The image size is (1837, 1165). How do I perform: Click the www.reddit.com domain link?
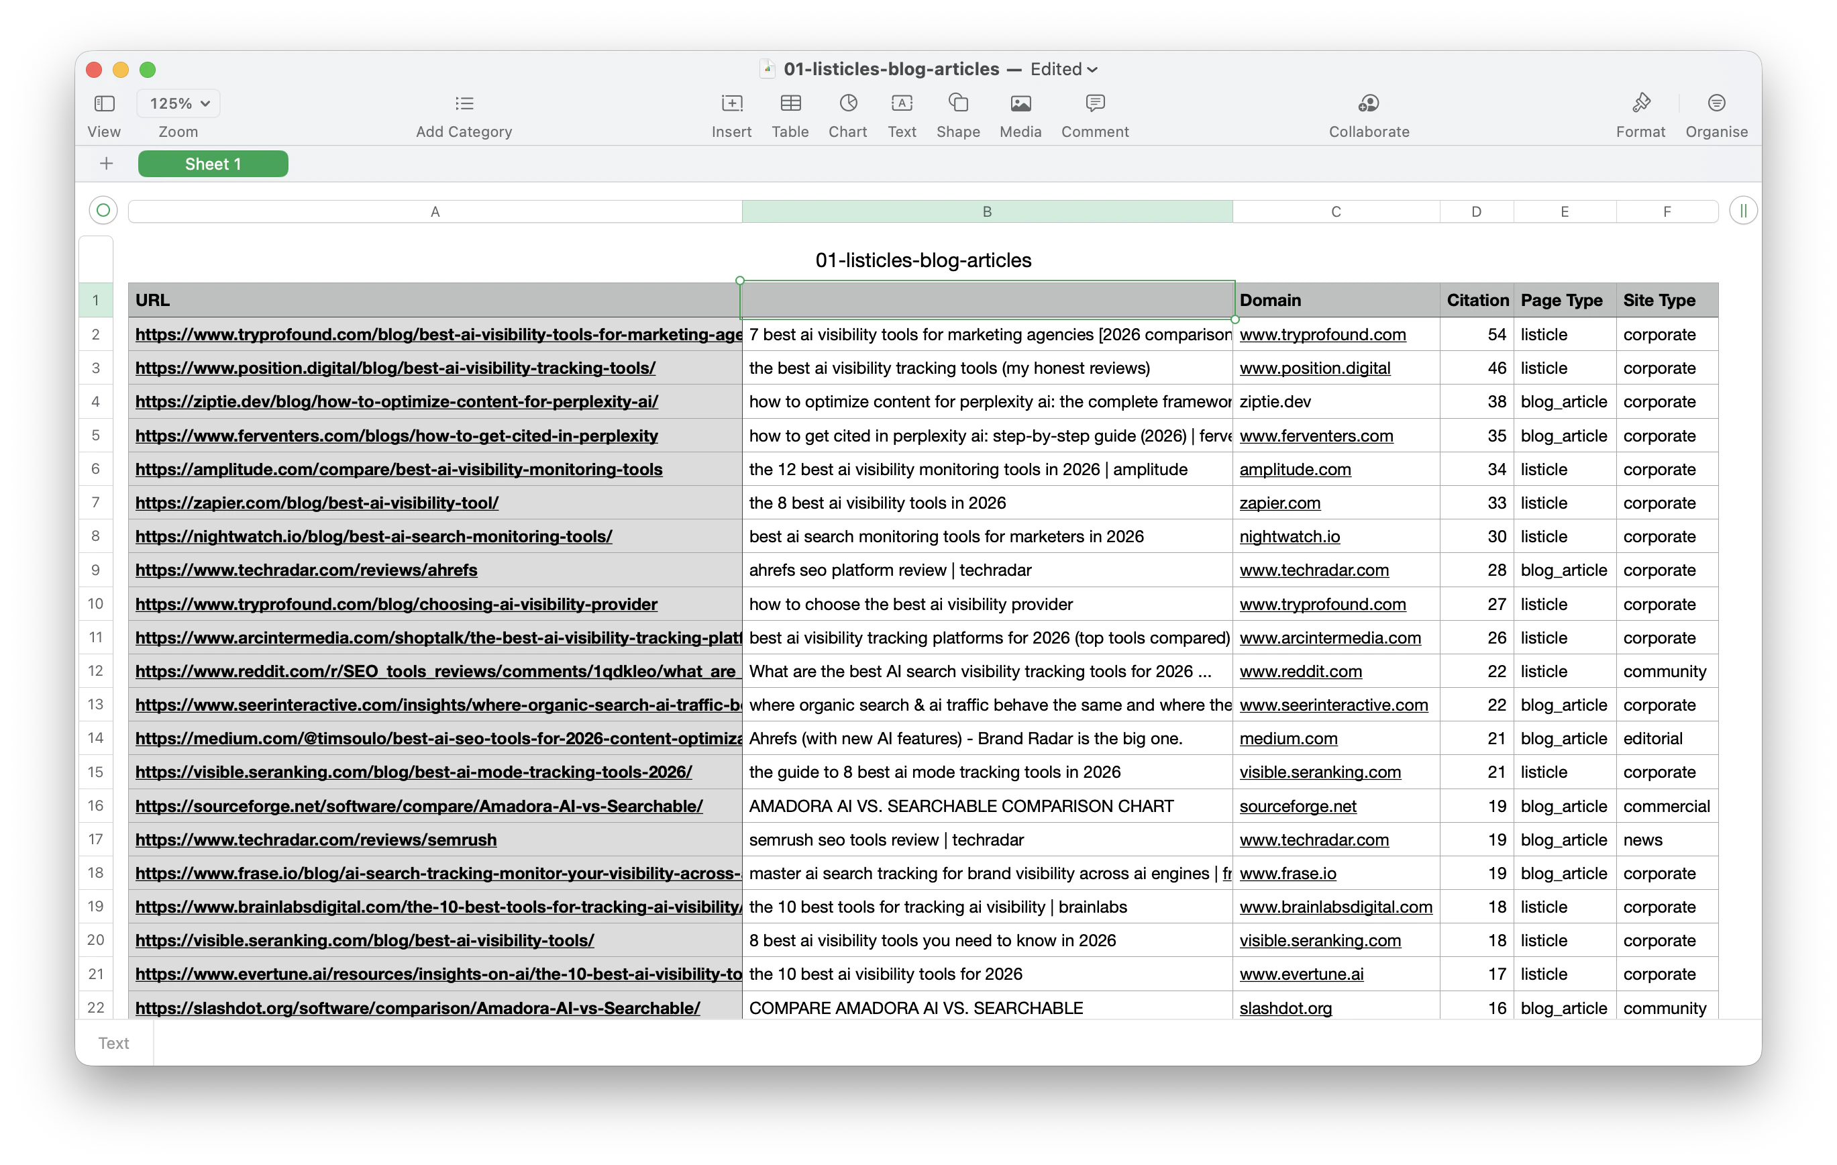tap(1300, 671)
